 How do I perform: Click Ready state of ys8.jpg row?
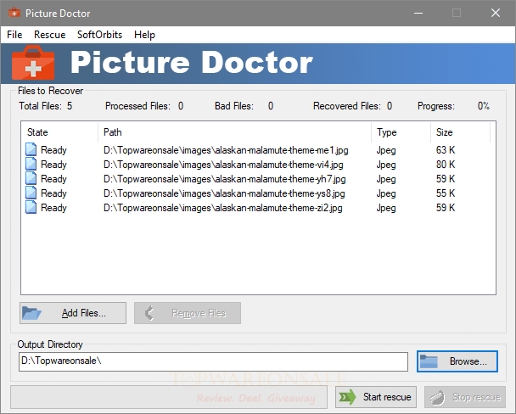53,193
